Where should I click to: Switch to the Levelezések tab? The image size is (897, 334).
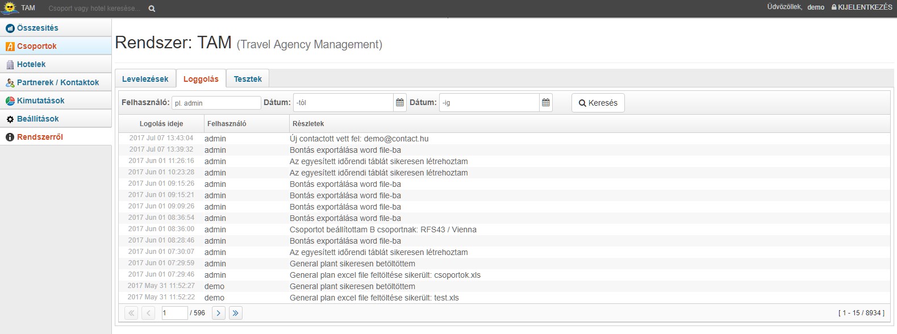click(145, 79)
